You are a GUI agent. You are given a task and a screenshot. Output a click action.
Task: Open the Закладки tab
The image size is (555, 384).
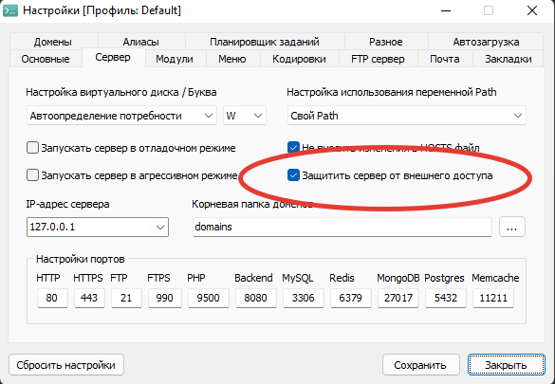(509, 59)
